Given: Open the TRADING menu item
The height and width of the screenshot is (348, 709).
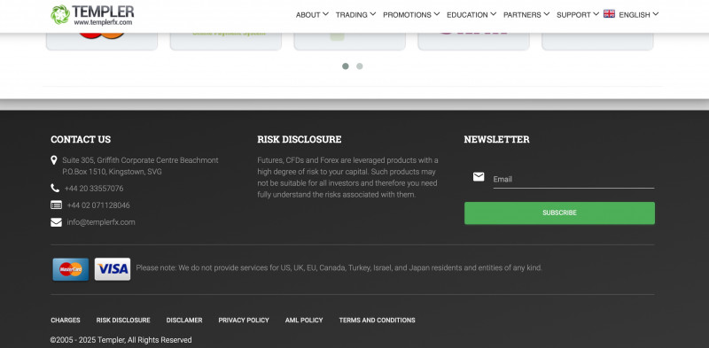Looking at the screenshot, I should click(x=351, y=15).
